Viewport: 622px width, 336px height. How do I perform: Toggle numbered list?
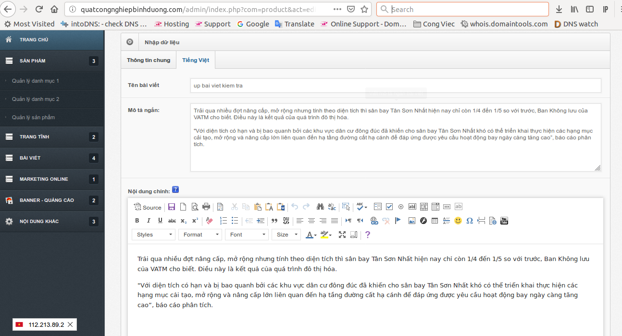(x=223, y=221)
